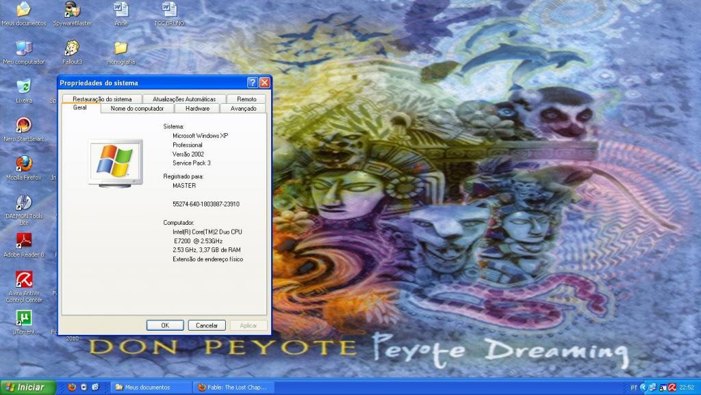Open the Nome do computador tab
The width and height of the screenshot is (701, 395).
pyautogui.click(x=137, y=109)
